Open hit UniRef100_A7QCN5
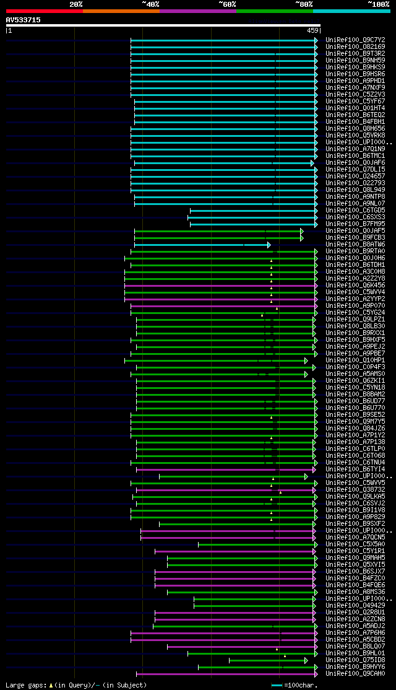 (356, 538)
